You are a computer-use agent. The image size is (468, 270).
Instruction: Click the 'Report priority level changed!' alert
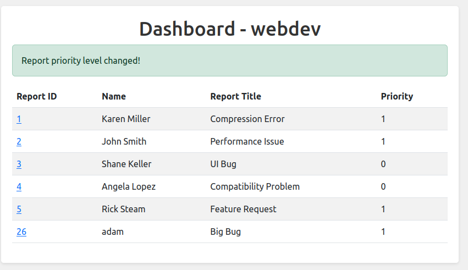coord(230,60)
